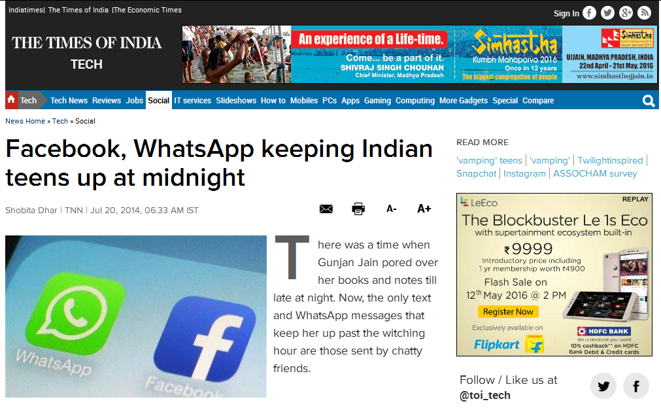661x412 pixels.
Task: Open Facebook icon in top header
Action: coord(589,13)
